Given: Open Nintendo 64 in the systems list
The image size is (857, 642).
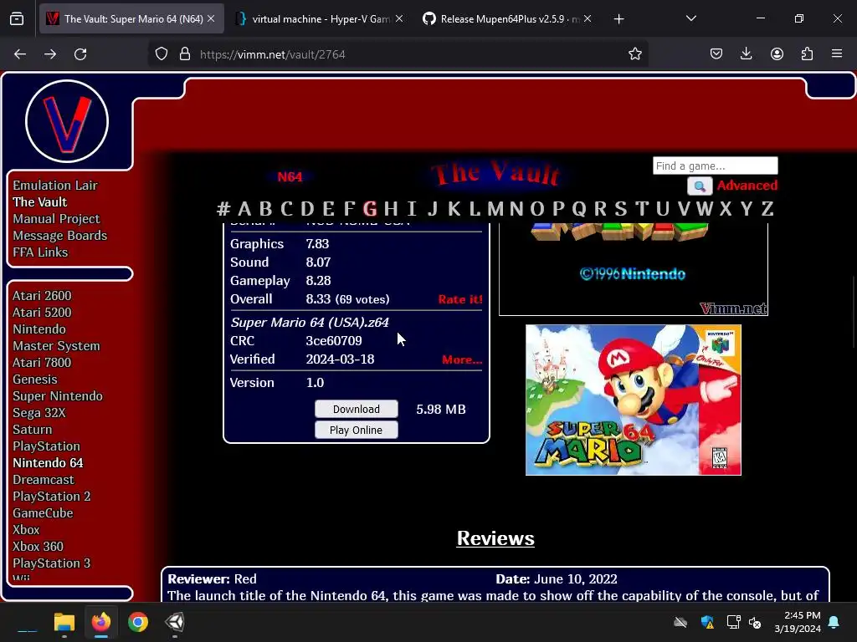Looking at the screenshot, I should click(x=48, y=463).
